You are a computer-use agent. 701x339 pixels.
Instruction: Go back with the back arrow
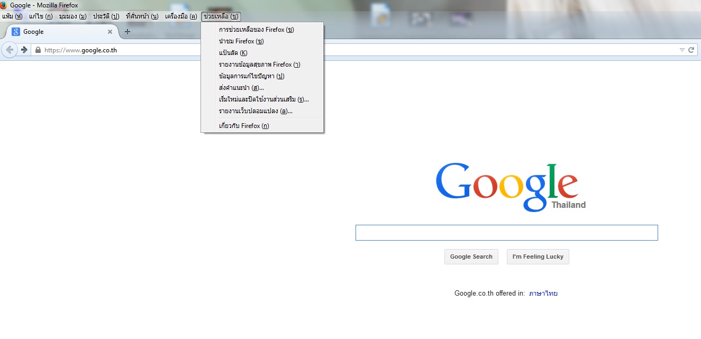click(10, 50)
